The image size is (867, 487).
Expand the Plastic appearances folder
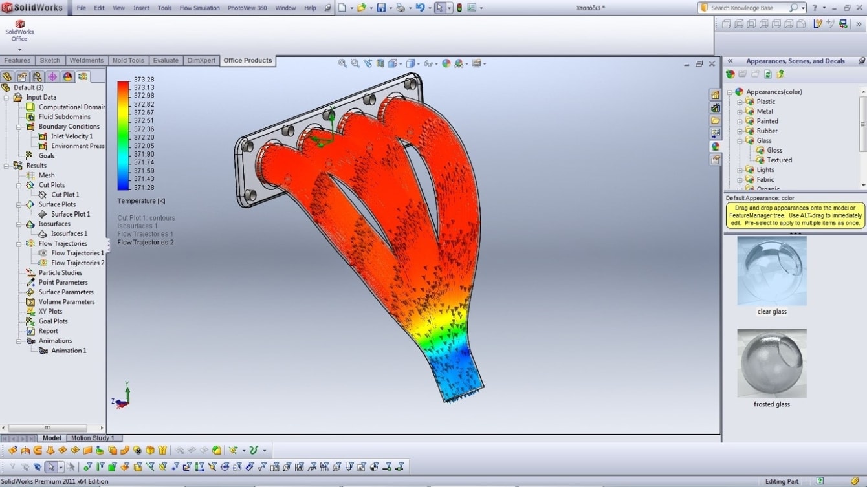pos(740,102)
